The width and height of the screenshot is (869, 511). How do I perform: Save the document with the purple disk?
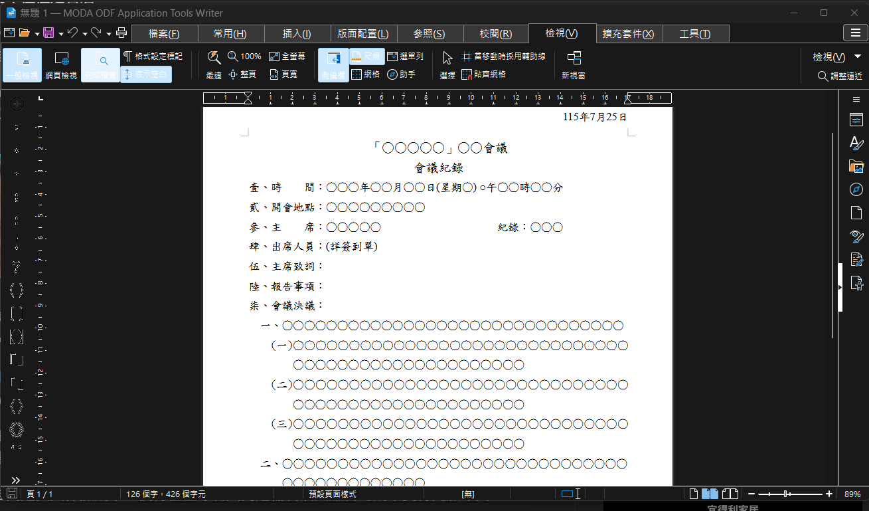[x=48, y=33]
